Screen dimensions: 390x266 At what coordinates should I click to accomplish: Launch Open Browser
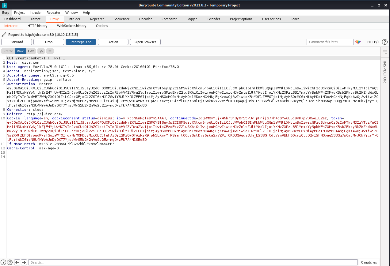[x=145, y=42]
